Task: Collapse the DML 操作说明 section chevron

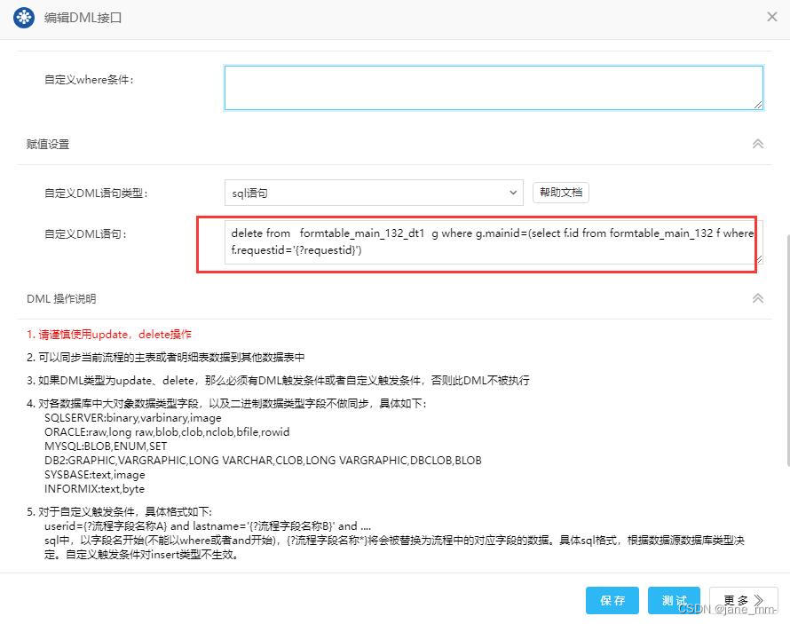Action: [757, 298]
